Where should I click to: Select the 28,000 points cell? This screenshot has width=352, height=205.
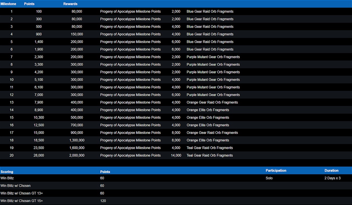tap(38, 155)
